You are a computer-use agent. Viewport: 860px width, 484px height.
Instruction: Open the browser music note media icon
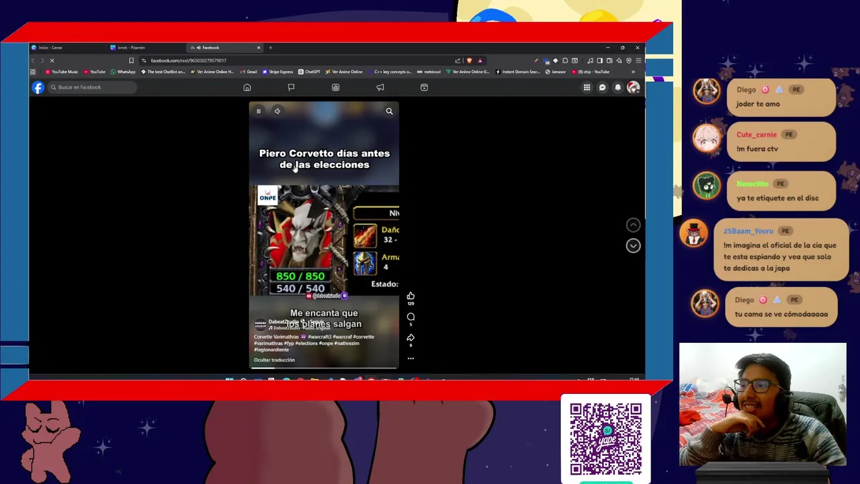click(x=590, y=61)
